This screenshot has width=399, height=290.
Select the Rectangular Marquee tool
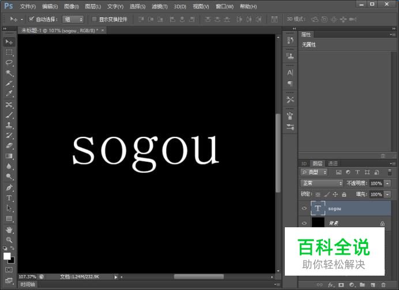pyautogui.click(x=9, y=52)
